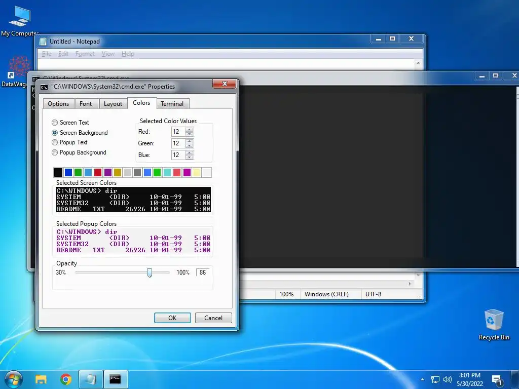This screenshot has height=389, width=519.
Task: Click UTF-8 in Notepad status bar
Action: pos(374,294)
